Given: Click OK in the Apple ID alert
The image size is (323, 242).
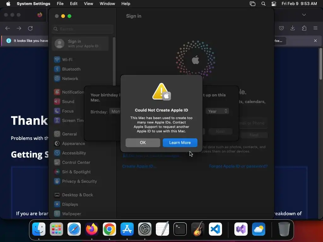Looking at the screenshot, I should pyautogui.click(x=143, y=143).
